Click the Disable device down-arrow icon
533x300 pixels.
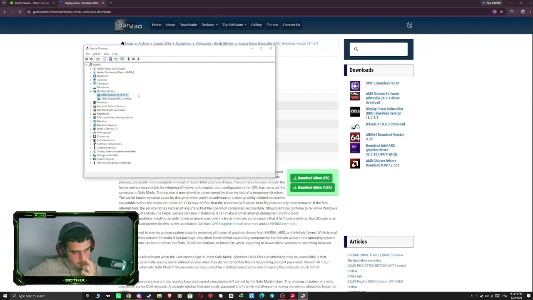[138, 59]
